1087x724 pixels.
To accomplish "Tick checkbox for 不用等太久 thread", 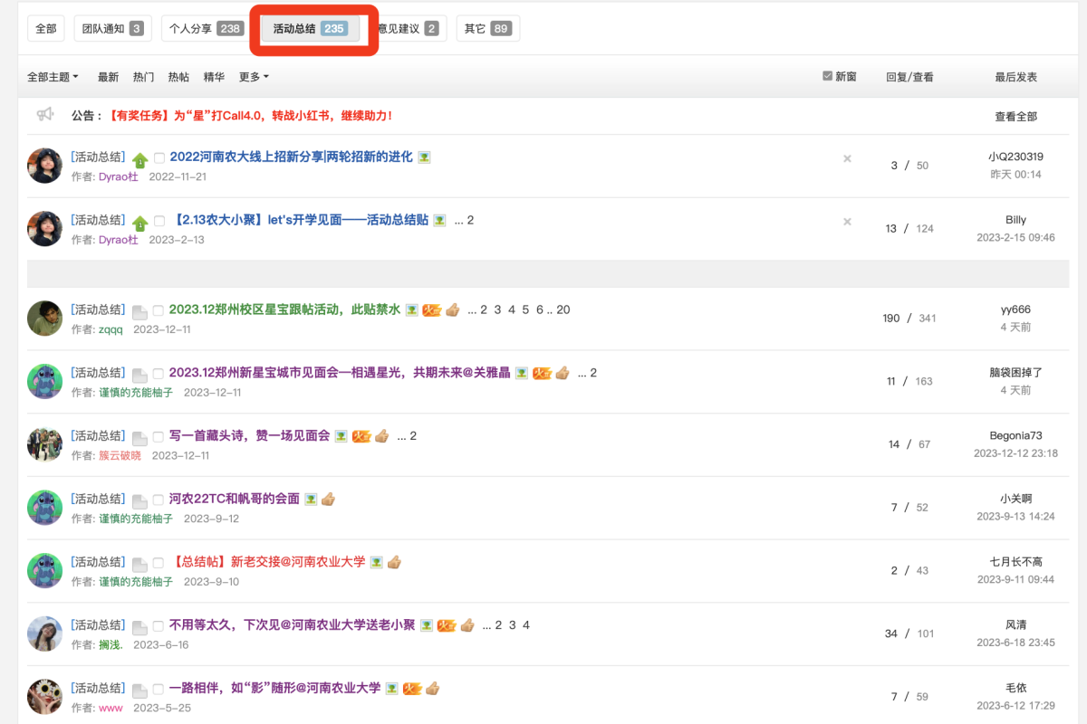I will click(x=159, y=627).
